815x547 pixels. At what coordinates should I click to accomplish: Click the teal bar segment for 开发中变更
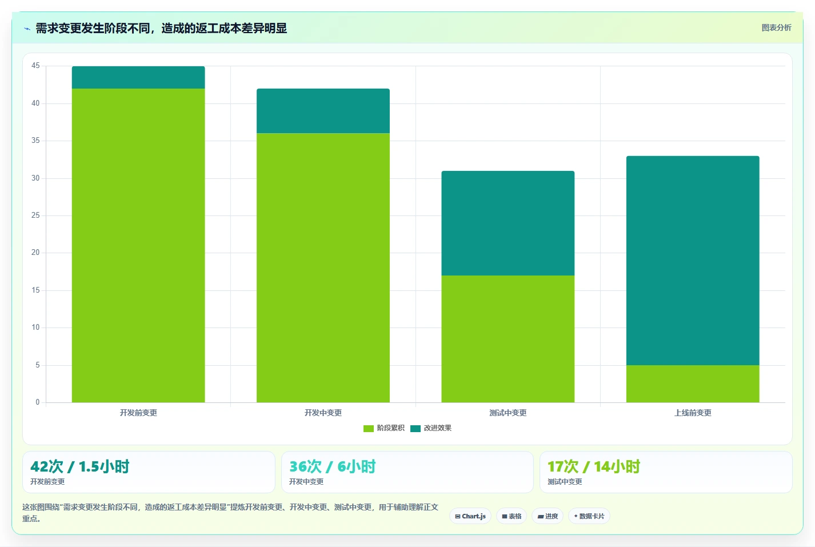(x=323, y=111)
